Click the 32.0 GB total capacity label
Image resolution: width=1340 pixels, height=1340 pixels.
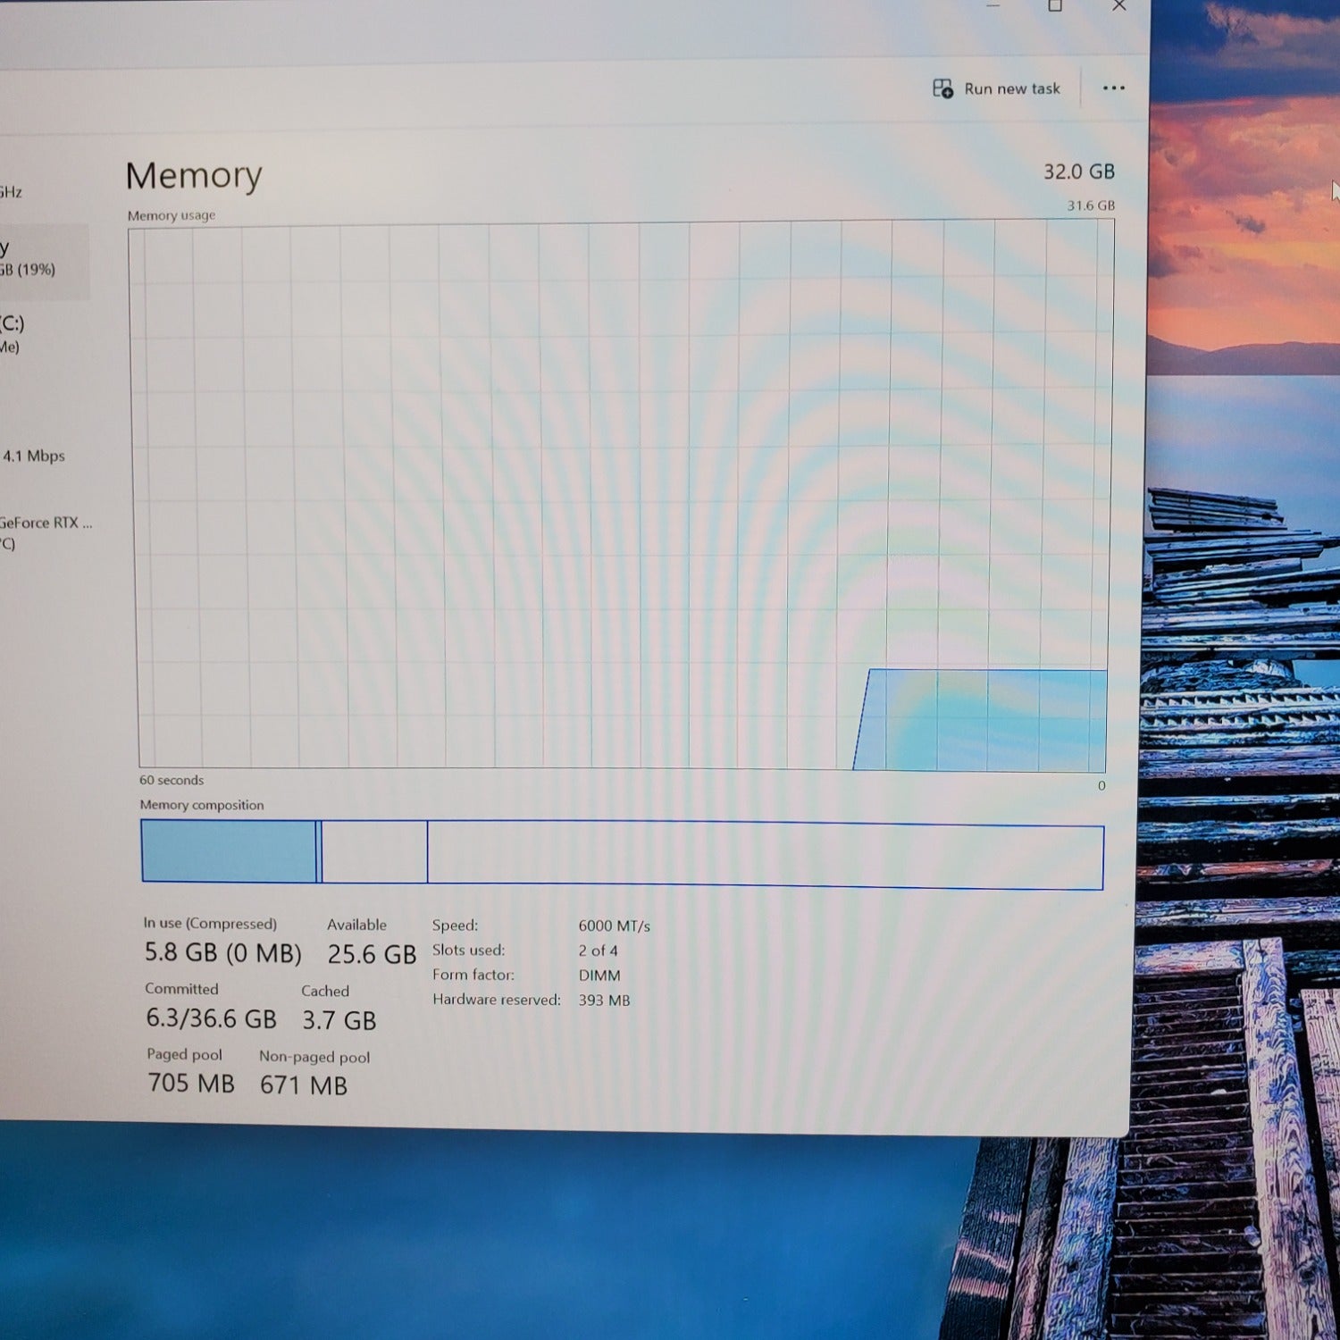tap(1078, 172)
